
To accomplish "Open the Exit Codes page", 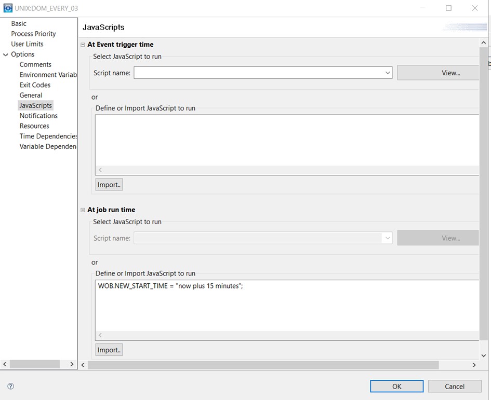I will click(35, 85).
